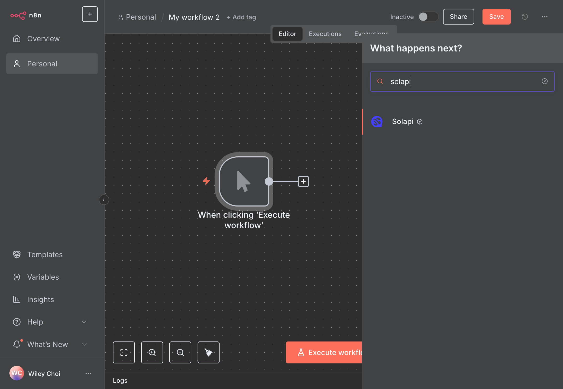Click the node label 'When clicking Execute workflow'
This screenshot has height=389, width=563.
coord(244,220)
